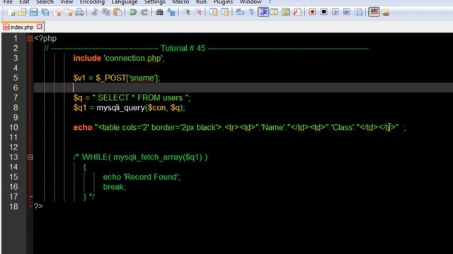
Task: Toggle synchronized vertical scrolling
Action: point(214,13)
